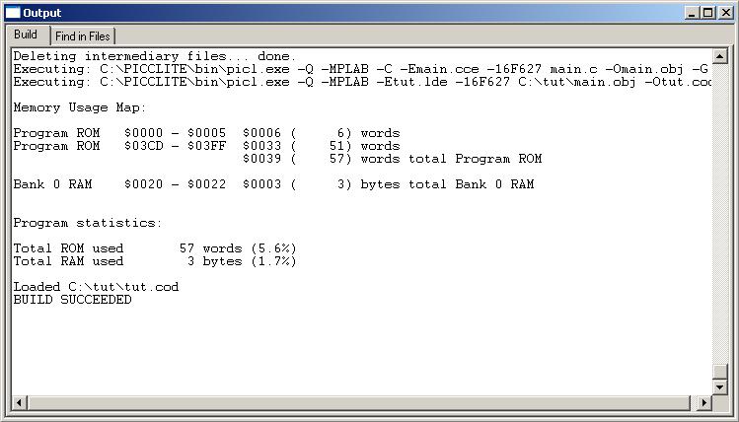Click the 'BUILD SUCCEEDED' message
Screen dimensions: 739x422
[72, 300]
